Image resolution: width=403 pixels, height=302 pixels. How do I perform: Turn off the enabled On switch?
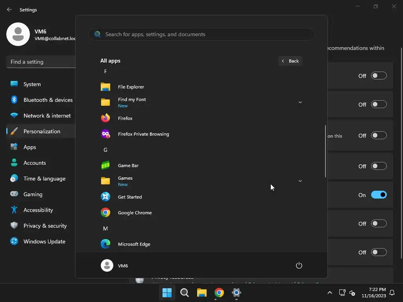379,195
